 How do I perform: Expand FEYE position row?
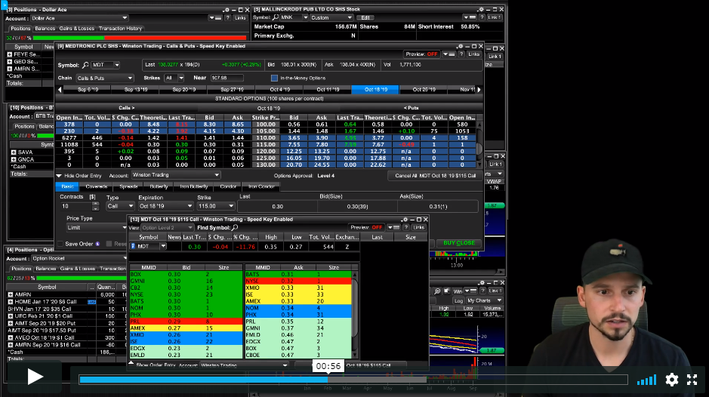[10, 54]
